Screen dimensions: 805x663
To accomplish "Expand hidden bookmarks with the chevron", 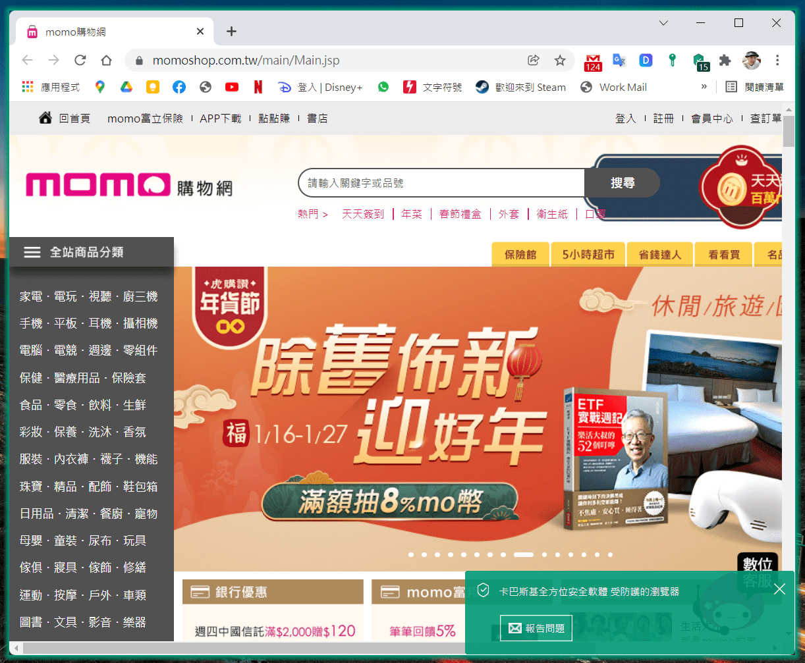I will click(x=704, y=87).
